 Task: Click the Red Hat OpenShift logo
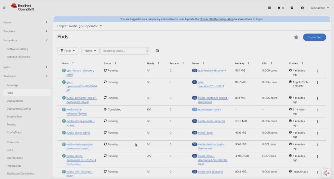(x=22, y=7)
